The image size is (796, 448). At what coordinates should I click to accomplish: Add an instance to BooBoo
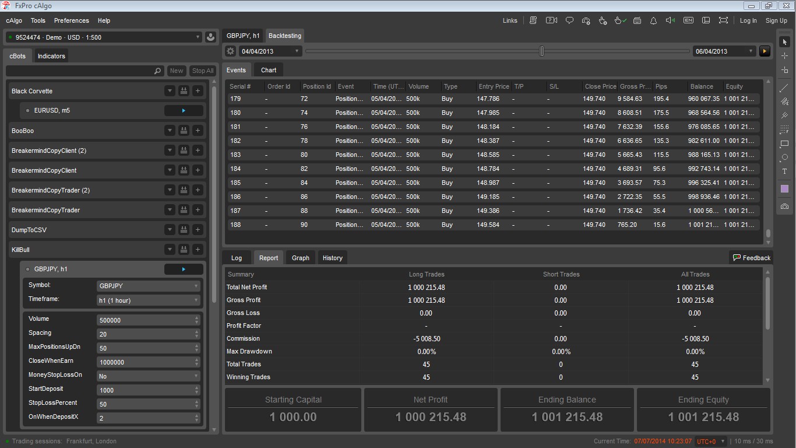(x=198, y=131)
